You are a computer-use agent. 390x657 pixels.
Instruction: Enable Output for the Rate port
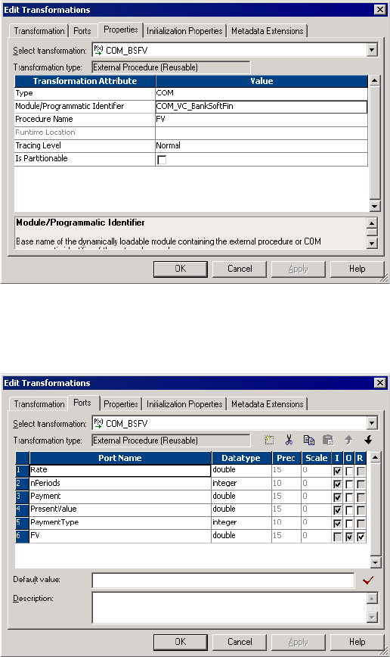[349, 471]
